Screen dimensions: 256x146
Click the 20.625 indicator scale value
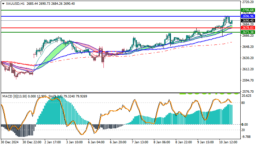pos(246,96)
